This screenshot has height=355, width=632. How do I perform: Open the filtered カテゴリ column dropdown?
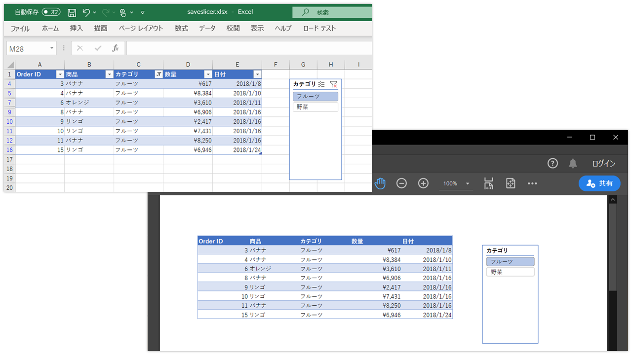pos(159,74)
